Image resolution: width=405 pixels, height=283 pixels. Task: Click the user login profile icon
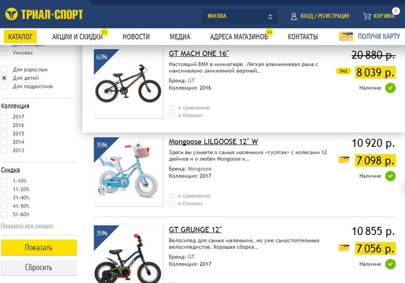(293, 16)
